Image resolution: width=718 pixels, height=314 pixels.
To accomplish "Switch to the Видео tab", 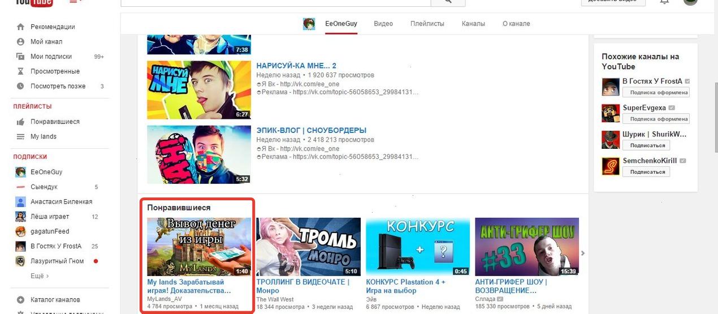I will coord(383,24).
